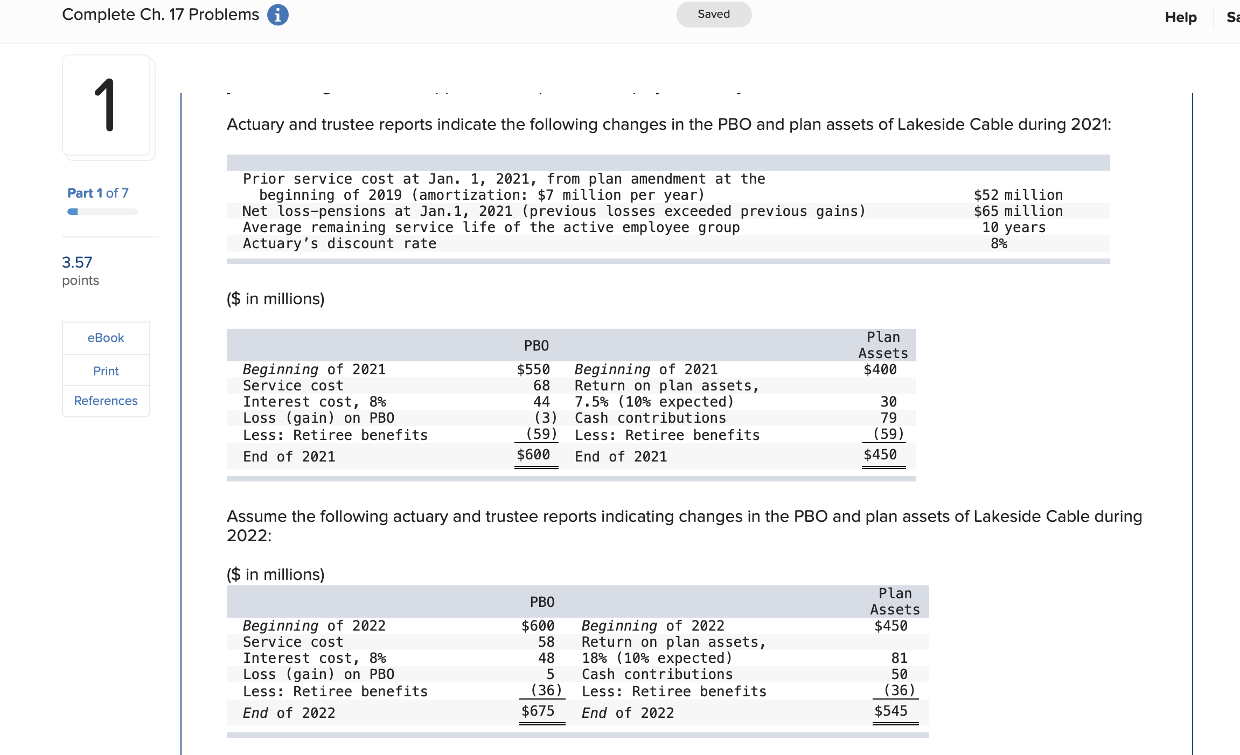Select the "$545" End of 2022 plan assets total

click(892, 711)
